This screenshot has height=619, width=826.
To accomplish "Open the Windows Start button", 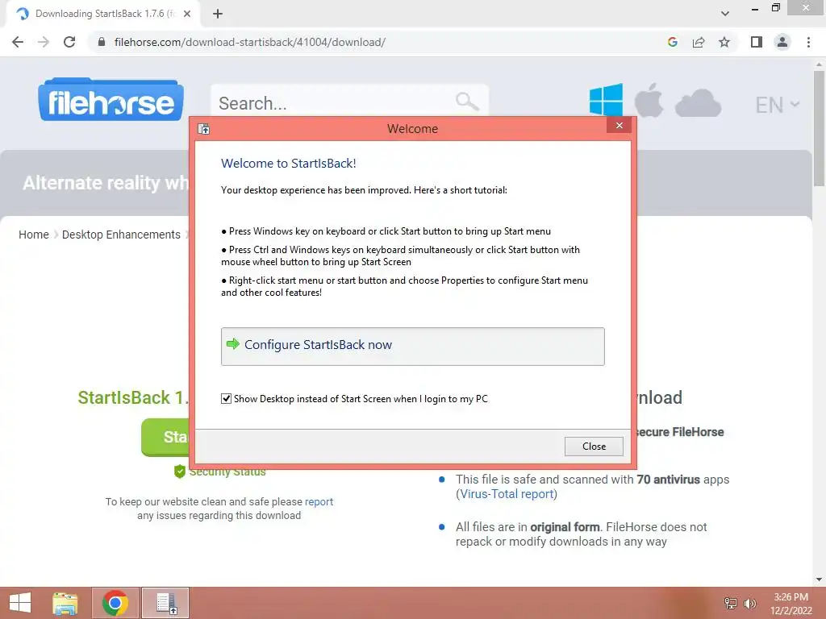I will click(x=20, y=603).
